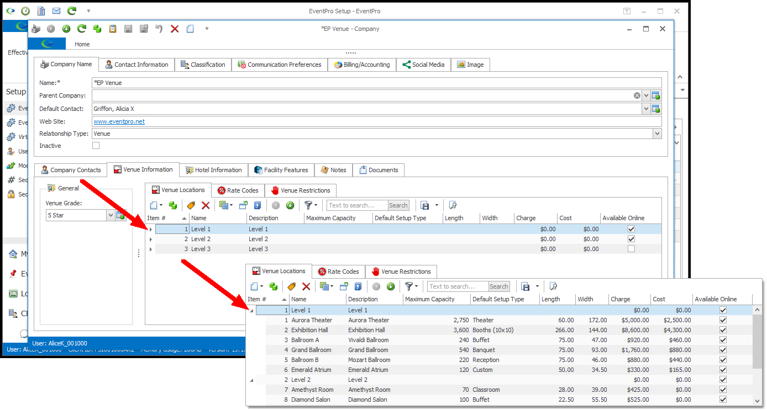Click the floppy disk save icon in Company toolbar
The image size is (767, 410).
pos(128,29)
